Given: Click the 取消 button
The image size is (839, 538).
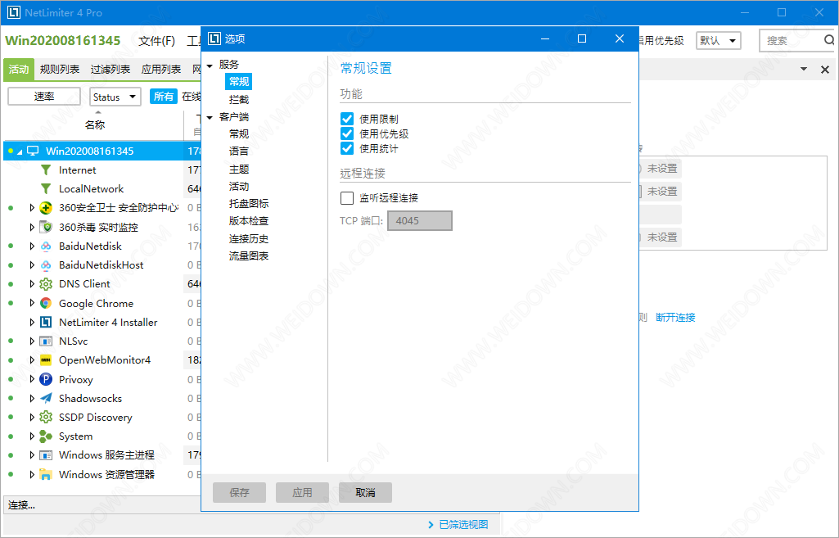Looking at the screenshot, I should click(x=365, y=492).
